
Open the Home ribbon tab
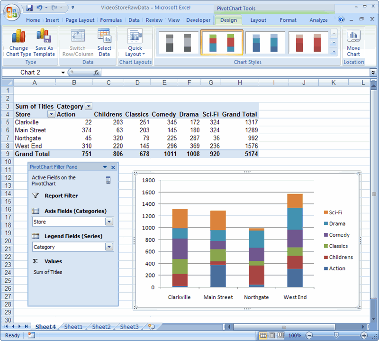(x=33, y=20)
